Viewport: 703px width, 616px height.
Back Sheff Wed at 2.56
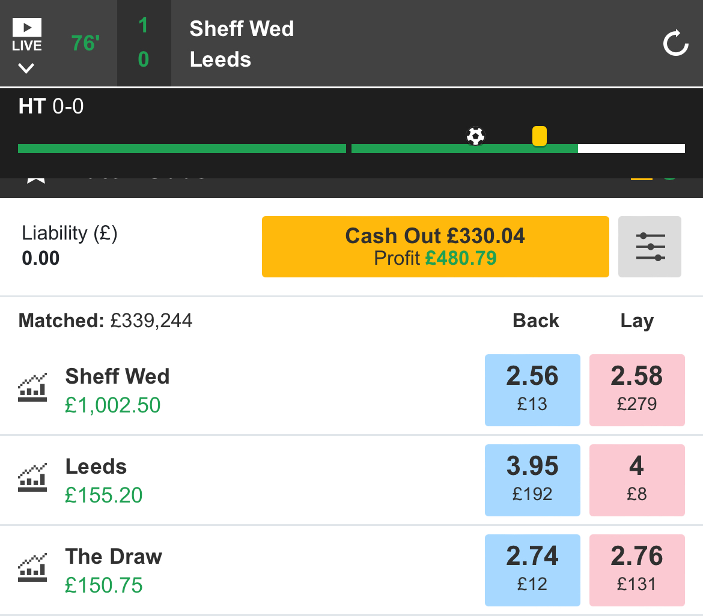(x=532, y=390)
